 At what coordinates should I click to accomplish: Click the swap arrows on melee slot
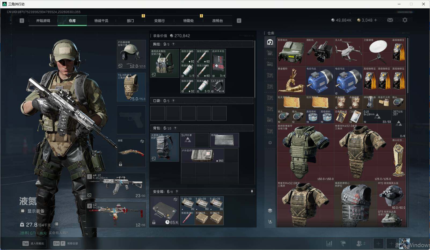142,141
